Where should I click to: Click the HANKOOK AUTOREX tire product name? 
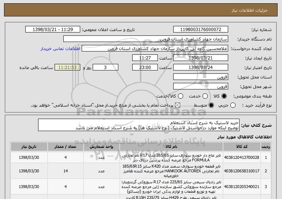pyautogui.click(x=171, y=171)
